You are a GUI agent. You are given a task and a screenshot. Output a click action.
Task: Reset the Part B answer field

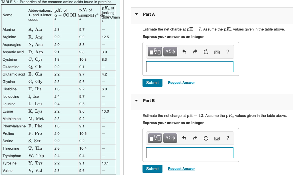click(x=206, y=138)
